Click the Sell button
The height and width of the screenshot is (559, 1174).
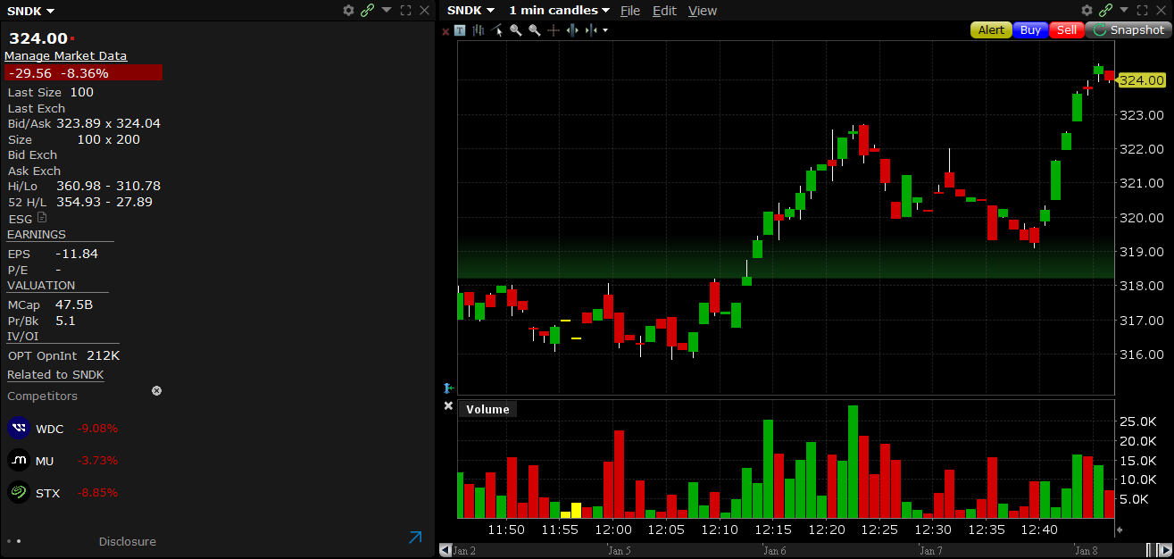(1067, 29)
